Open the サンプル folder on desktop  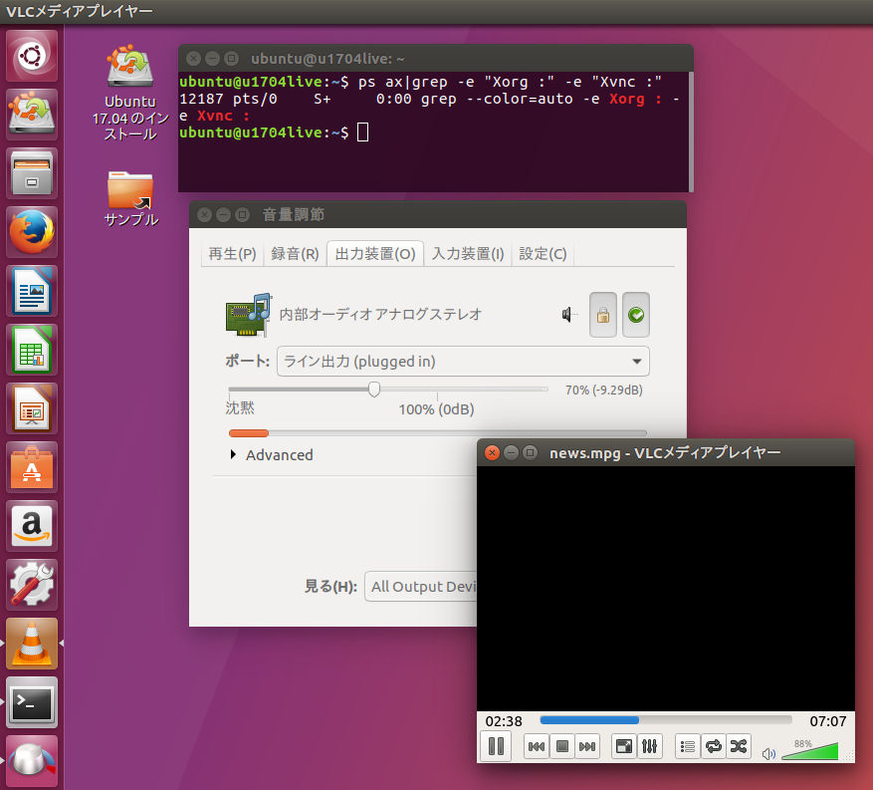pyautogui.click(x=130, y=198)
